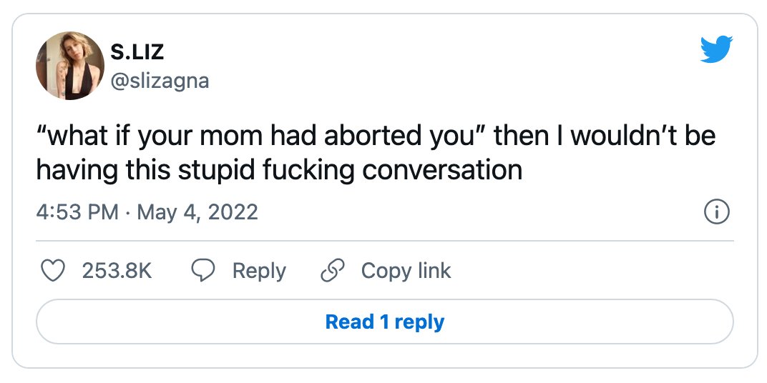Select the Reply text label
This screenshot has width=767, height=383.
pyautogui.click(x=259, y=271)
